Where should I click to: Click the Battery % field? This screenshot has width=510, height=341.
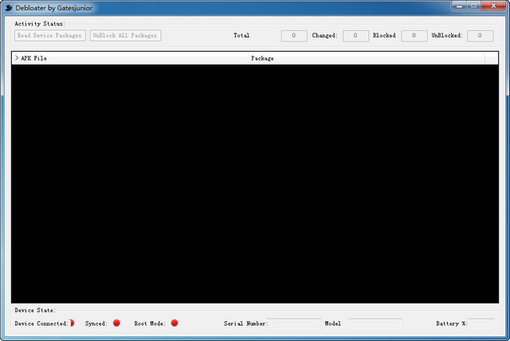click(x=481, y=324)
